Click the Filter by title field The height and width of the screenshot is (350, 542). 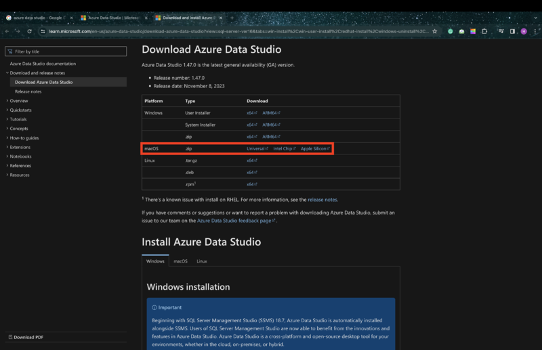[x=66, y=51]
